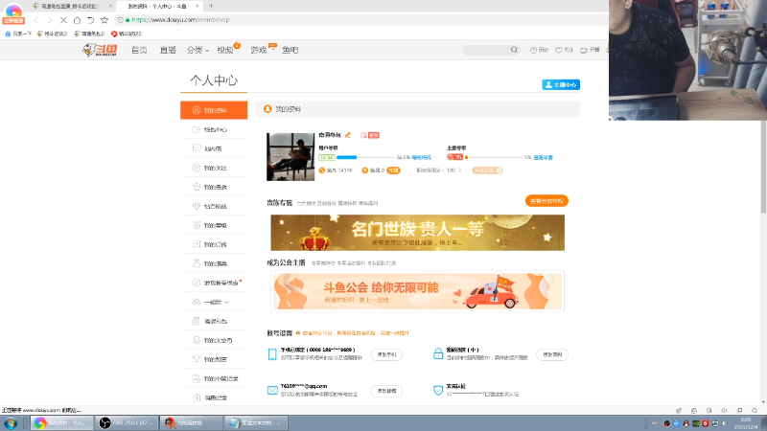767x431 pixels.
Task: Click the real-name shield icon
Action: click(438, 390)
